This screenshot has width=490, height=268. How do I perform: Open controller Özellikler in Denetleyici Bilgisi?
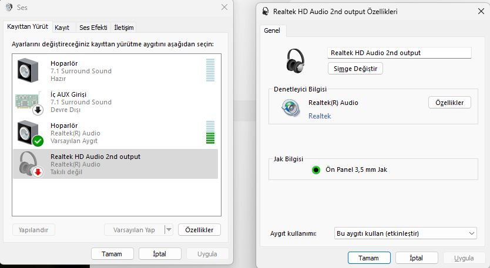click(x=449, y=103)
